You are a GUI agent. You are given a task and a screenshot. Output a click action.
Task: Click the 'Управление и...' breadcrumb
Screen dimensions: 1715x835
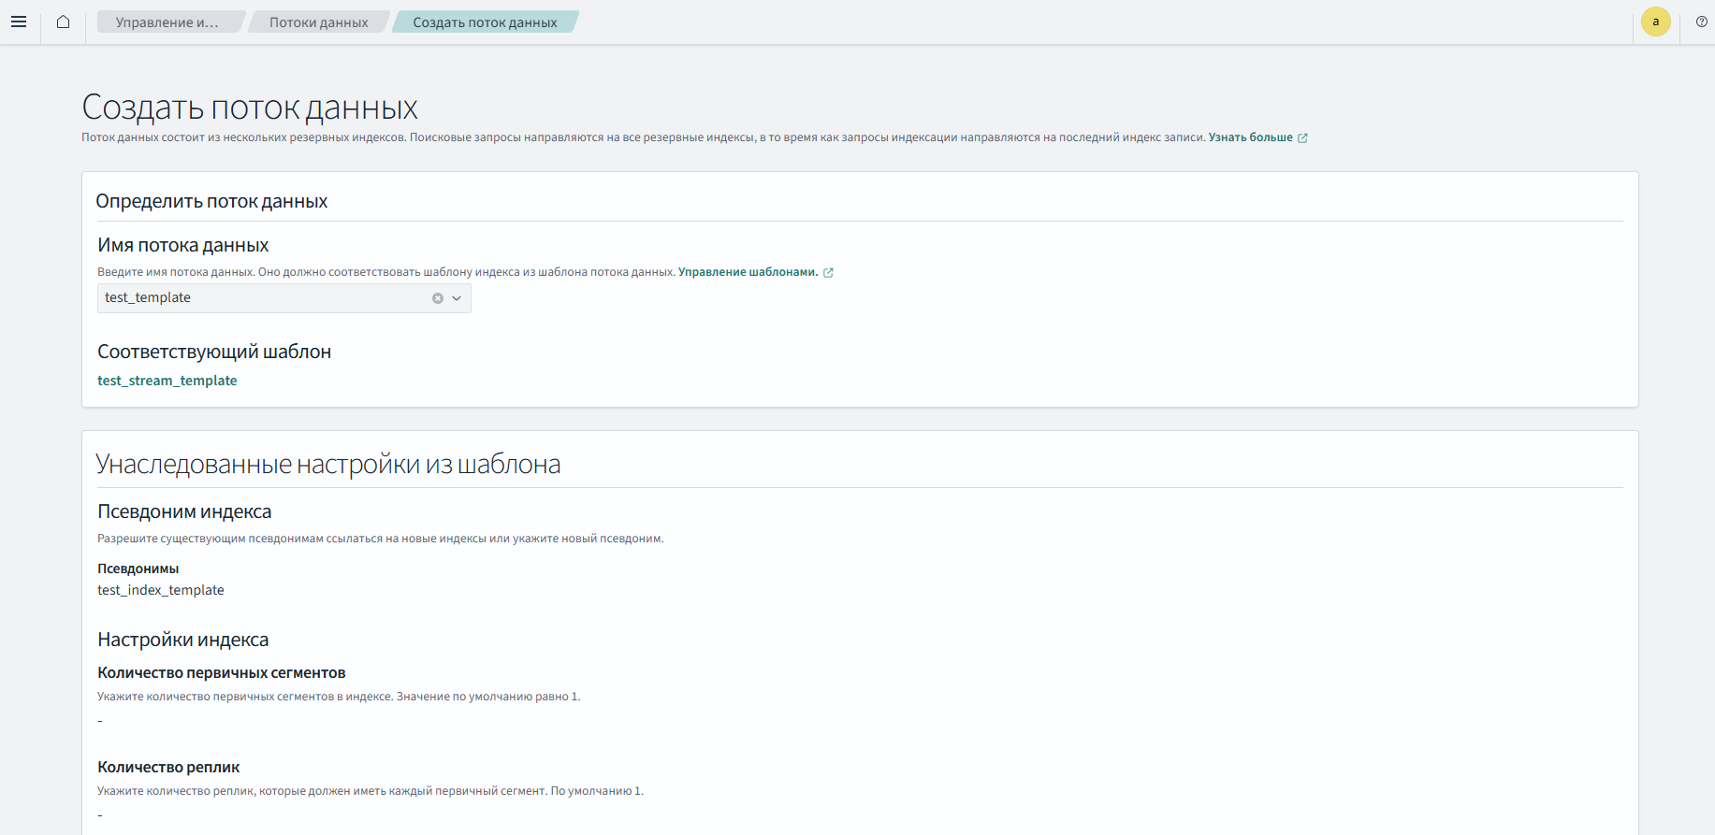(x=167, y=22)
